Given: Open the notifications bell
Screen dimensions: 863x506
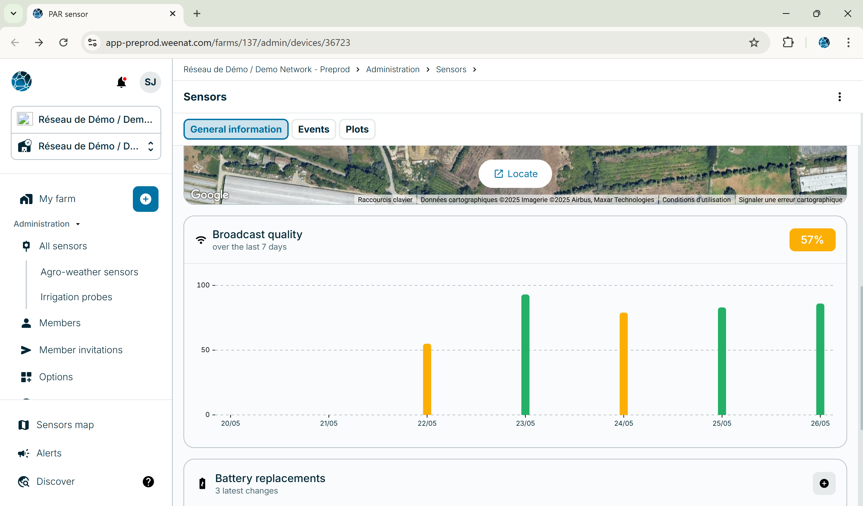Looking at the screenshot, I should (x=121, y=82).
